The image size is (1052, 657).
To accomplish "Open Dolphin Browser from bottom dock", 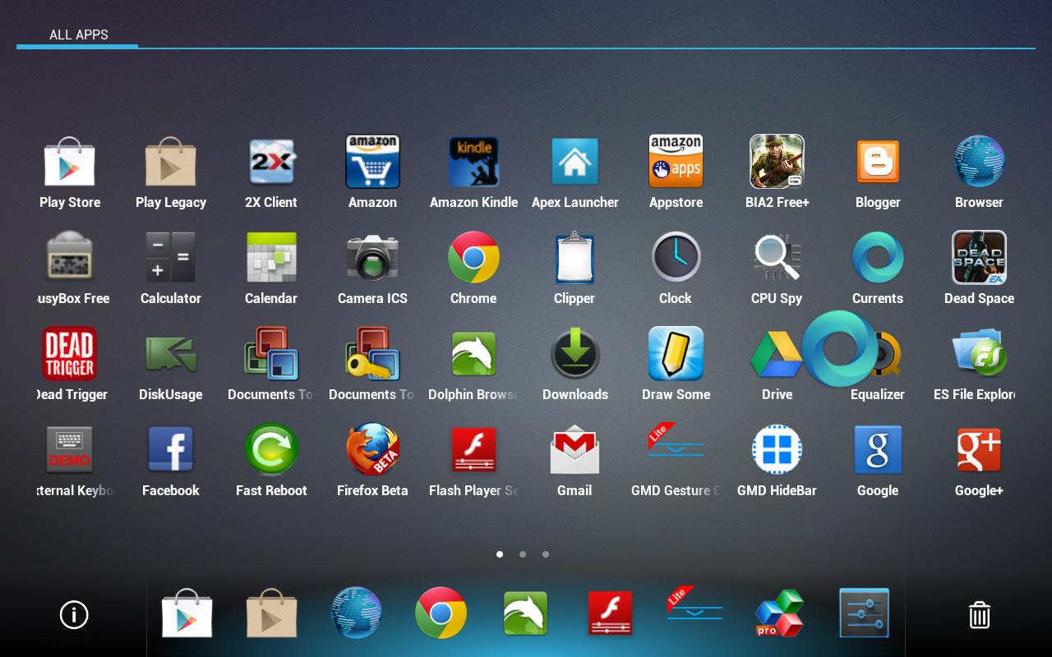I will point(526,613).
